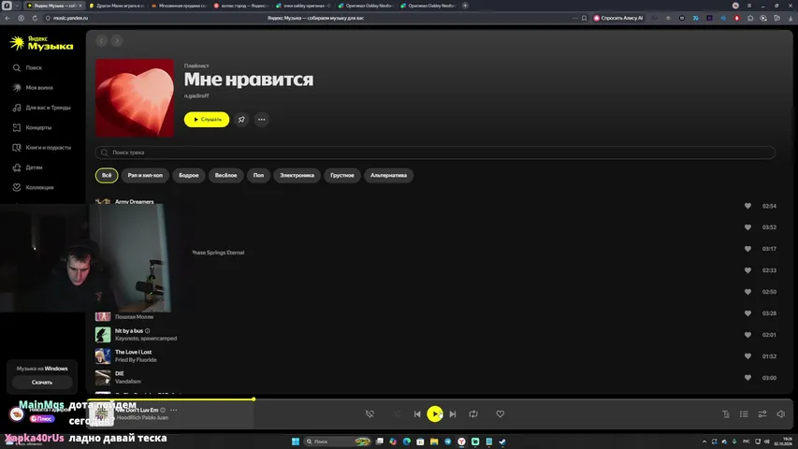This screenshot has height=449, width=798.
Task: Open artist Kaysnoto, spawncamped link
Action: 146,338
